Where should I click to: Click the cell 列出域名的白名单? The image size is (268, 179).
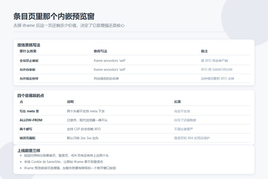click(x=106, y=78)
